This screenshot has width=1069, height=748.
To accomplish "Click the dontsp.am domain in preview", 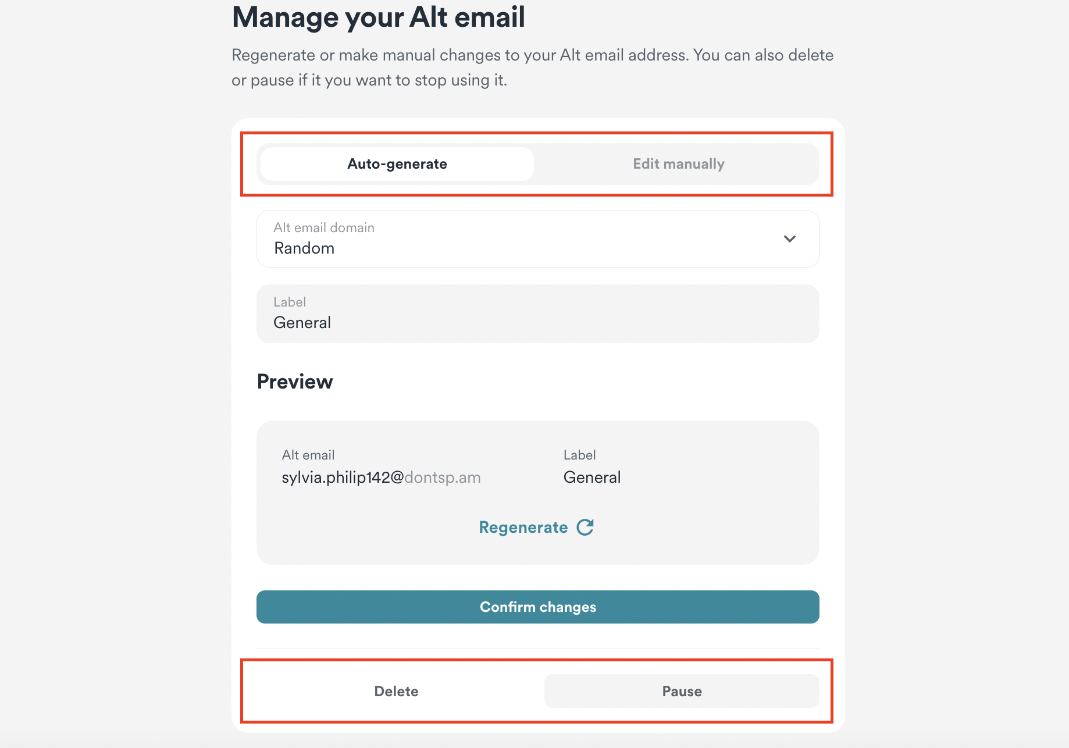I will [x=443, y=478].
